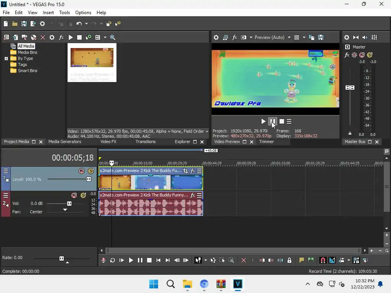Delete selection with the red X in the transport bar

[x=244, y=260]
